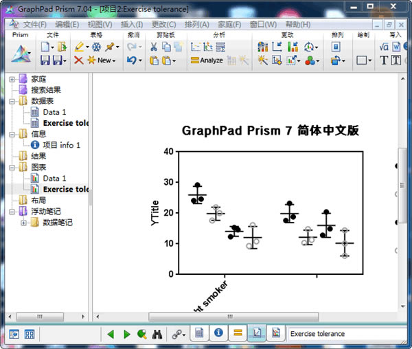
Task: Click the red X delete icon
Action: [x=79, y=60]
